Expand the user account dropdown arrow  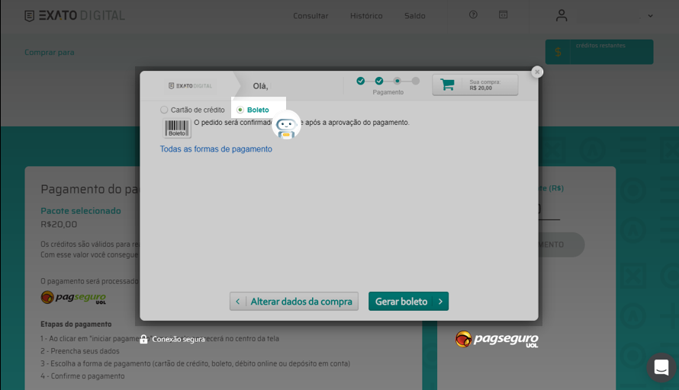click(650, 16)
